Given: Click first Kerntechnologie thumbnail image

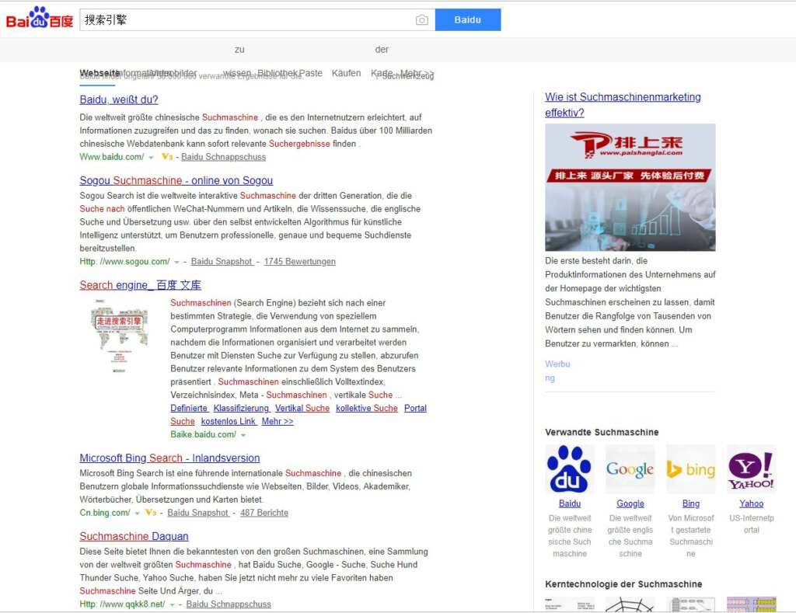Looking at the screenshot, I should (x=570, y=604).
